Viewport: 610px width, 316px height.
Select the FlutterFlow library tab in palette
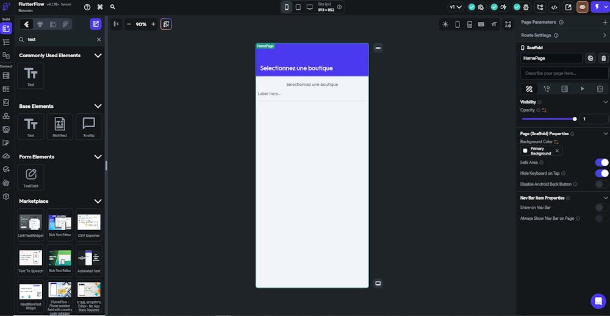pyautogui.click(x=65, y=24)
